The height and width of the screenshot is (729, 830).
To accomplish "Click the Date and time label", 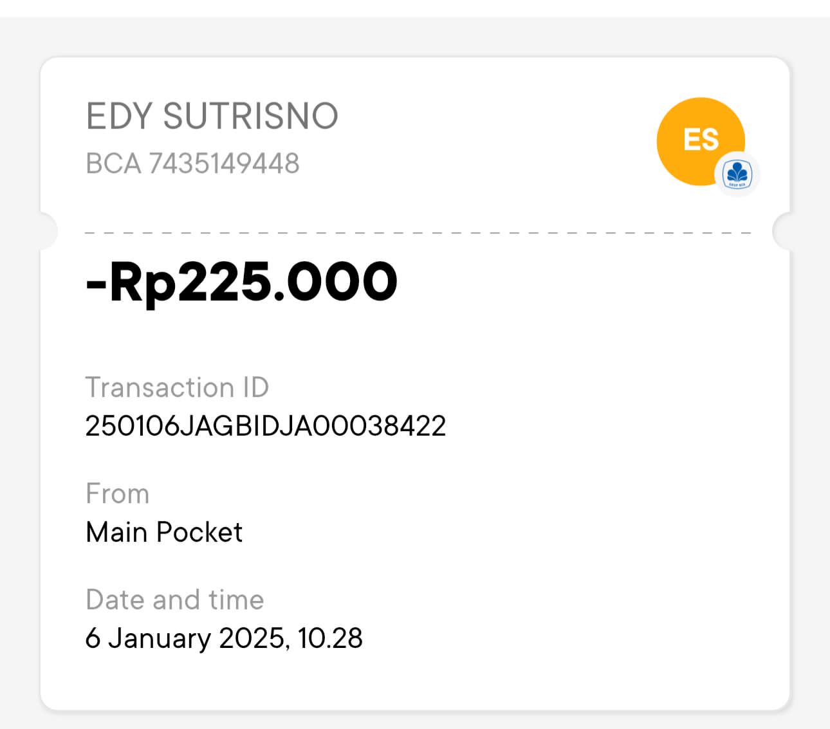I will click(174, 600).
